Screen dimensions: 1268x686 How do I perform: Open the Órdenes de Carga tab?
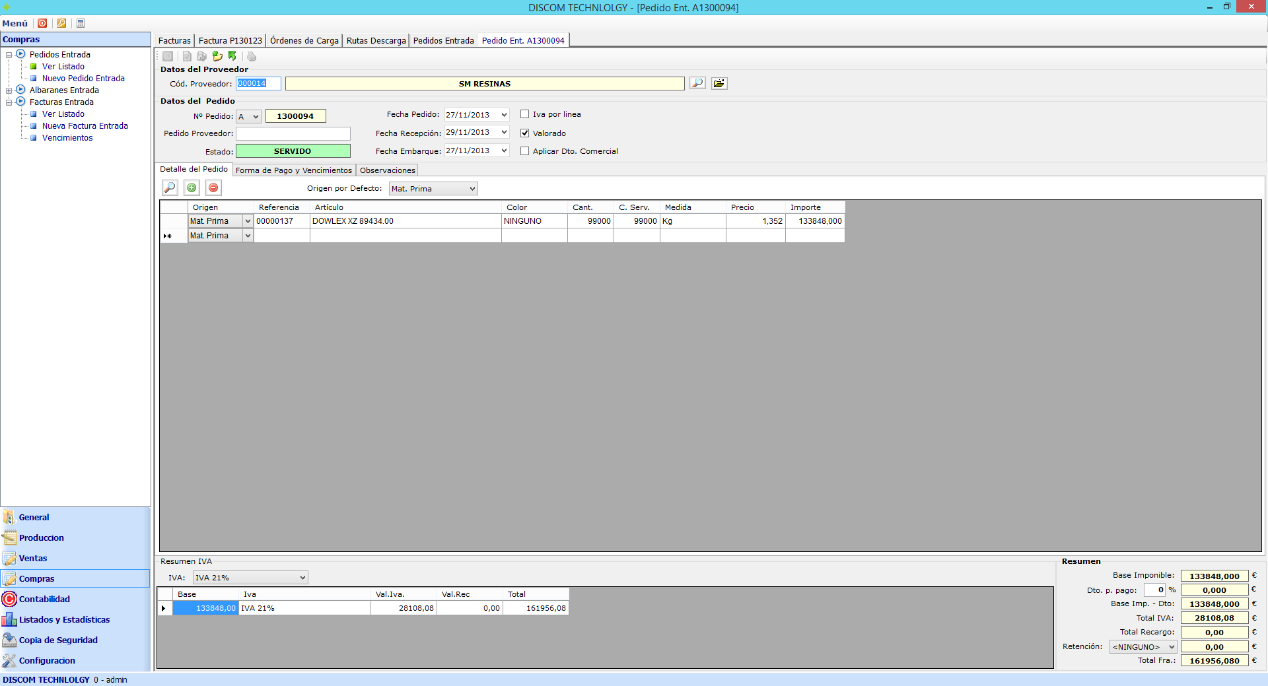coord(304,41)
